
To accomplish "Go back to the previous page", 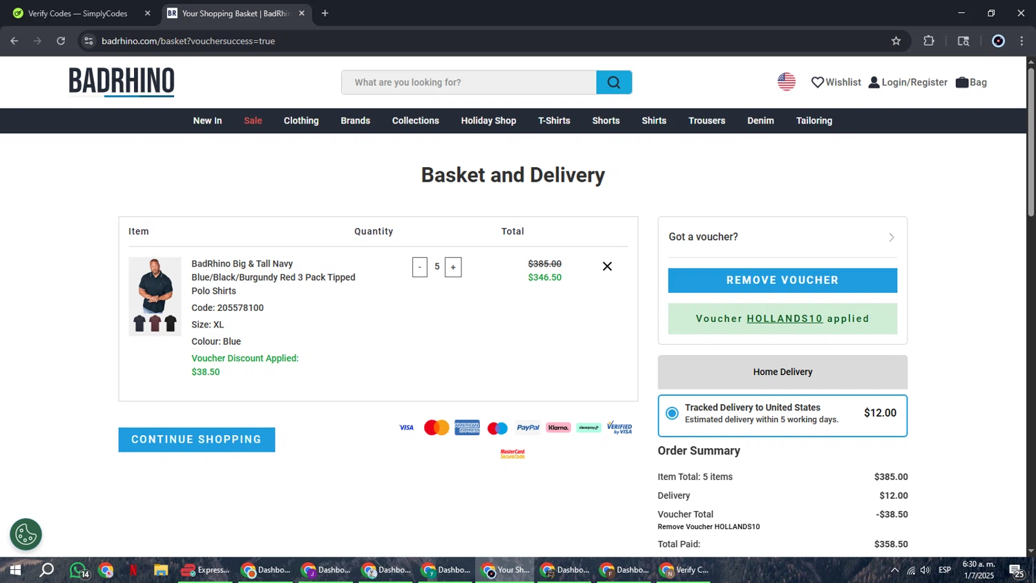I will tap(15, 41).
